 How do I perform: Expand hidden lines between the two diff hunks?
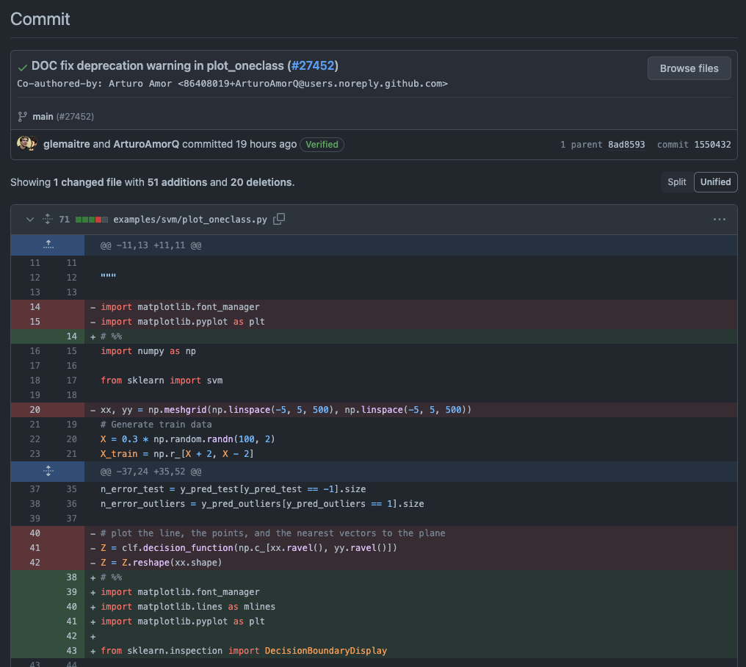(48, 471)
